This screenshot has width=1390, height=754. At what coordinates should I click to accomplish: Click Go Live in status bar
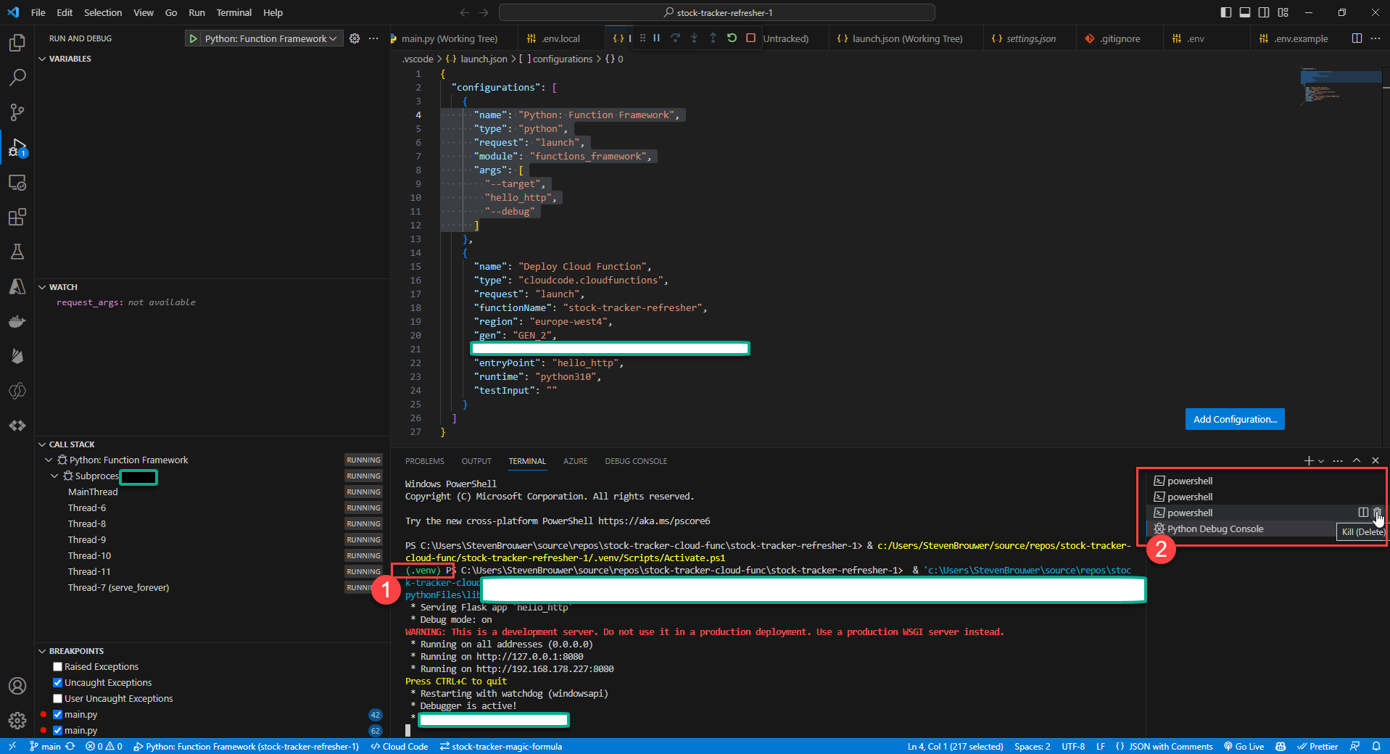tap(1244, 747)
